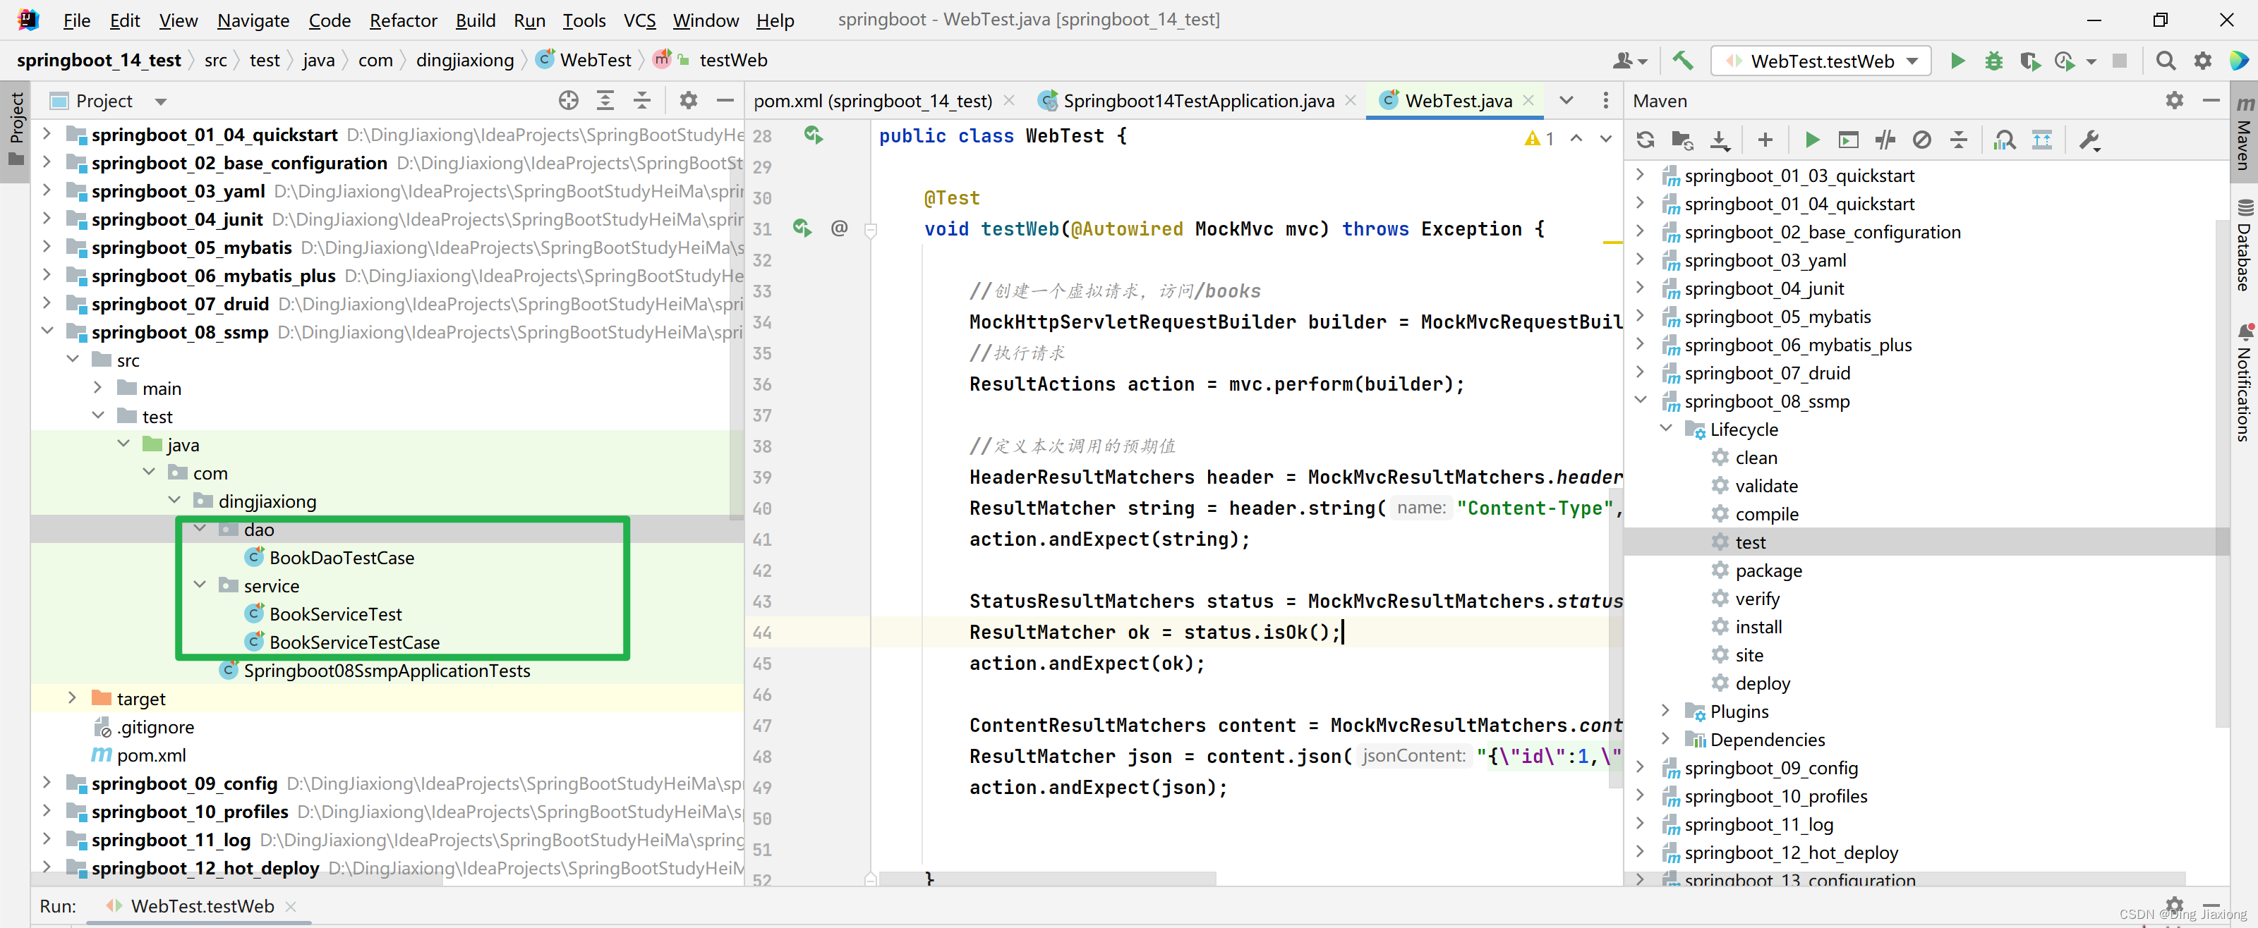Show hidden editor tabs dropdown
The height and width of the screenshot is (928, 2258).
tap(1566, 100)
